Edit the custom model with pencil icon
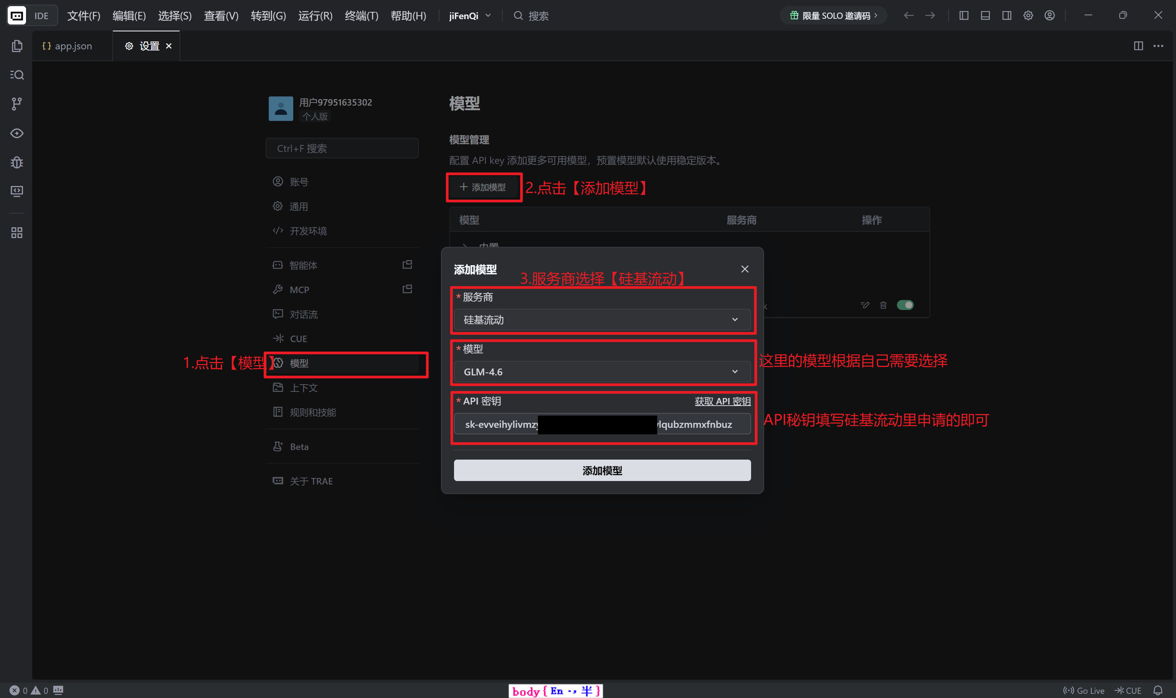The width and height of the screenshot is (1176, 698). (x=865, y=305)
